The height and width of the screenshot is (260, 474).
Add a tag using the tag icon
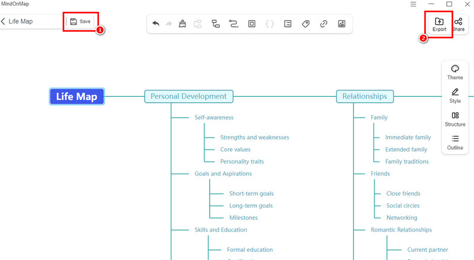(x=306, y=24)
